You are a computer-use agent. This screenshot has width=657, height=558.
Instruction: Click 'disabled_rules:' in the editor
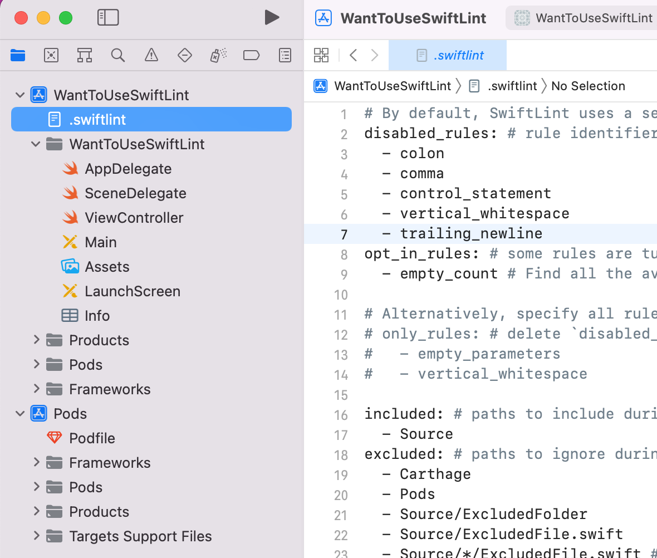tap(431, 133)
